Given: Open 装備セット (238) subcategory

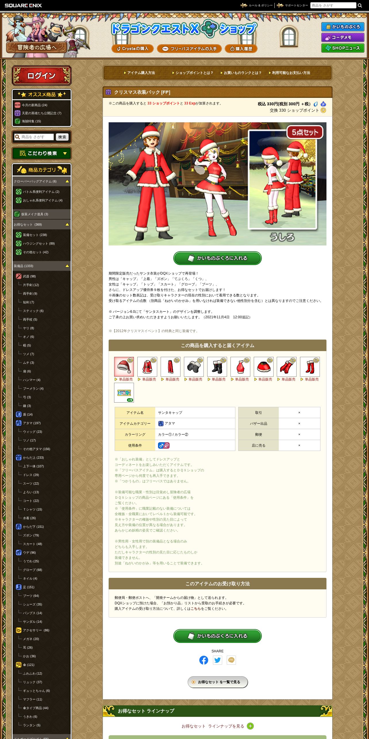Looking at the screenshot, I should coord(32,235).
